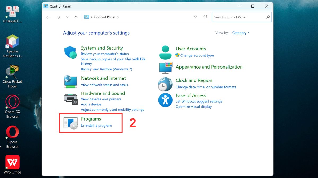Open the Ease of Access icon
The height and width of the screenshot is (178, 318).
(165, 100)
